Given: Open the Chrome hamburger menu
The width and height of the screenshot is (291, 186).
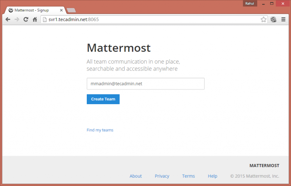Looking at the screenshot, I should coord(283,20).
